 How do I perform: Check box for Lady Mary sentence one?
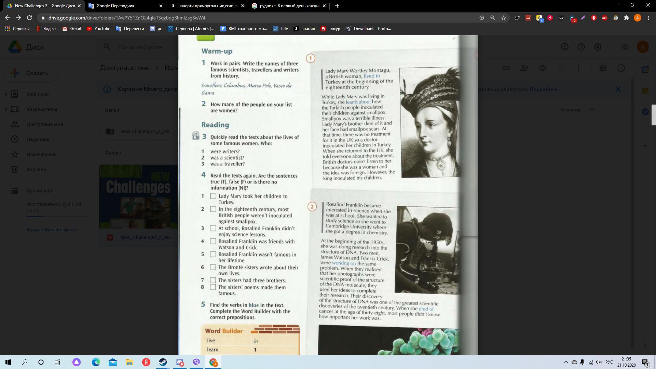[x=213, y=196]
